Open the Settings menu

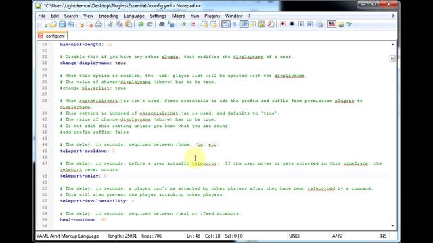(x=158, y=16)
